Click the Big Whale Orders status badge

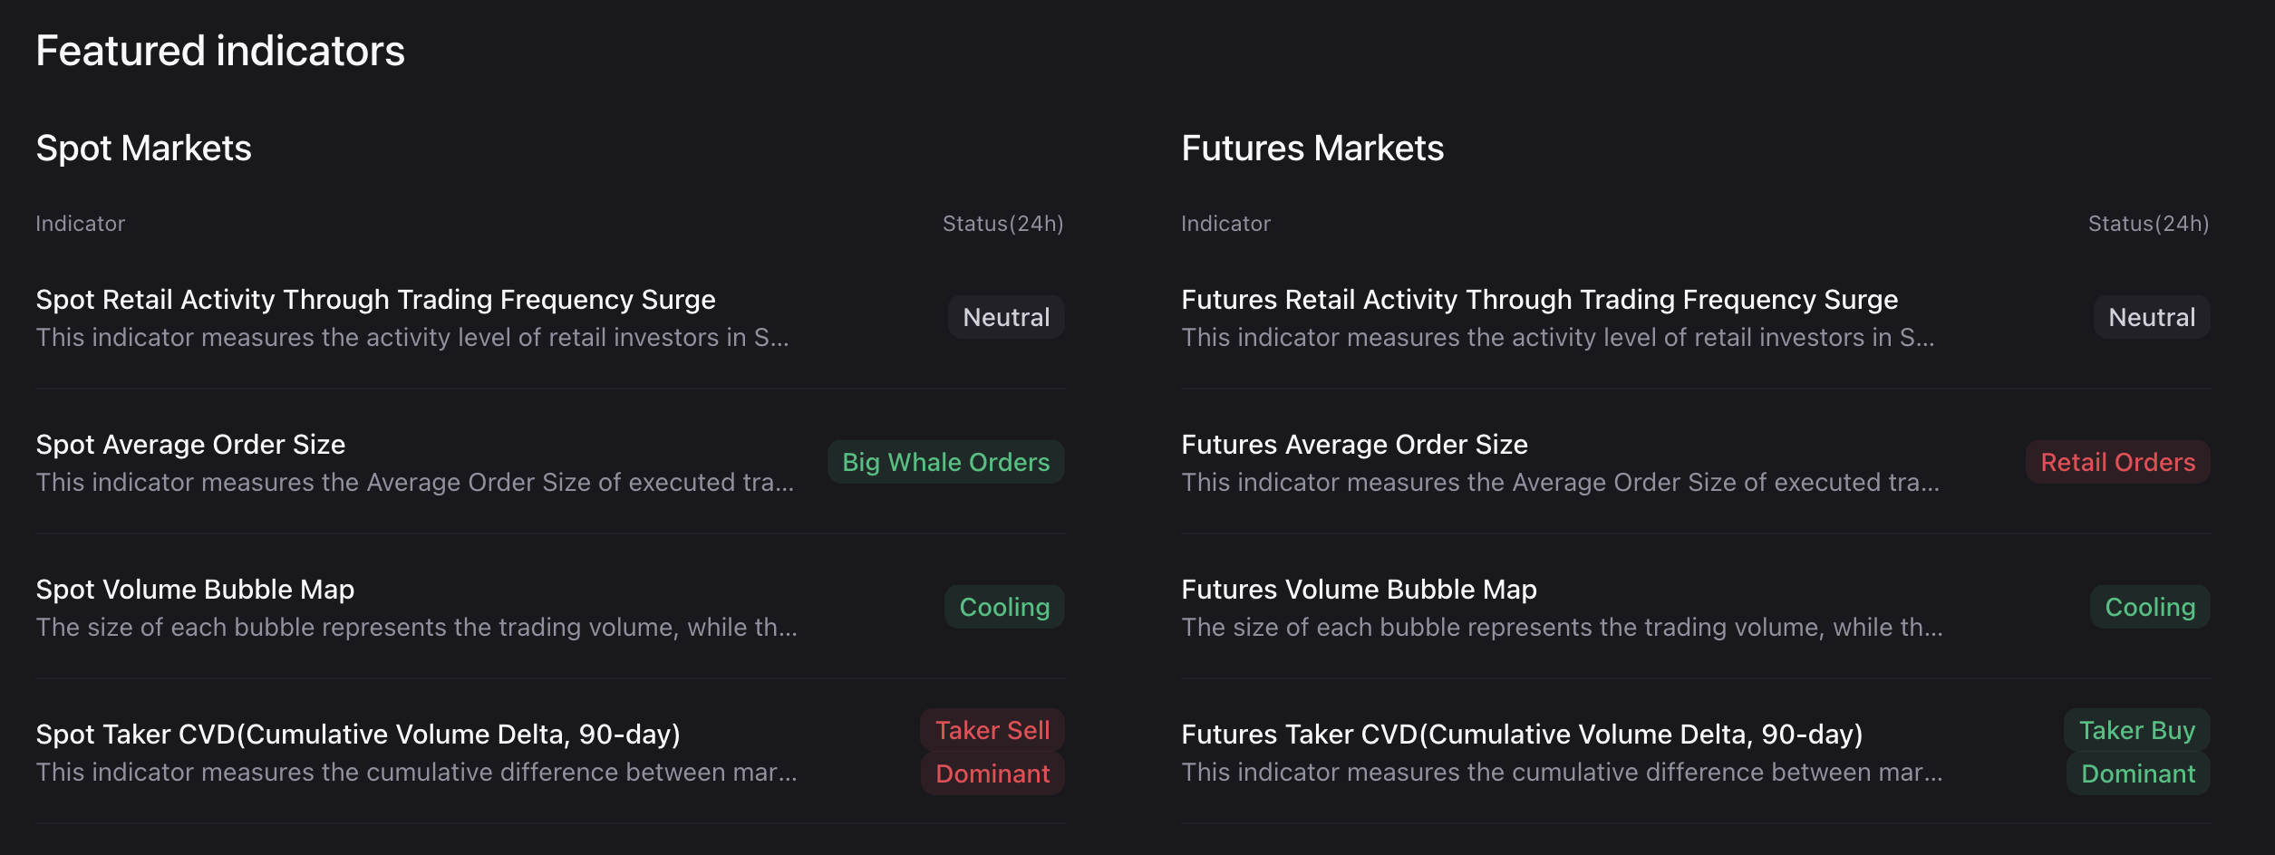click(945, 462)
